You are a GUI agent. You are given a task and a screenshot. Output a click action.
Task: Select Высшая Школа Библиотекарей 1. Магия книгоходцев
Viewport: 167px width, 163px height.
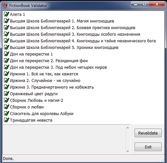[62, 21]
